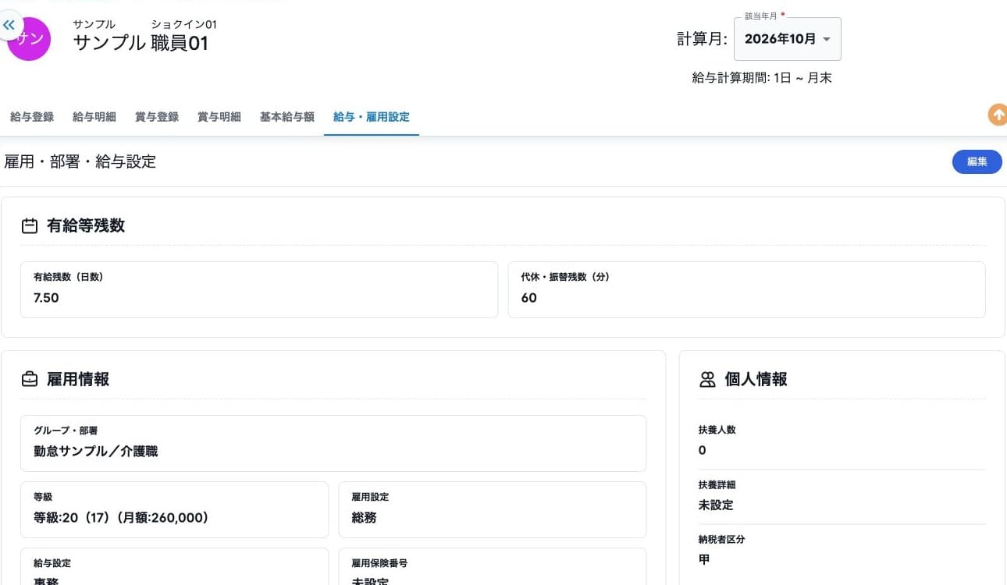Click the 扶養詳細 value 未設定
The height and width of the screenshot is (585, 1007).
coord(716,505)
